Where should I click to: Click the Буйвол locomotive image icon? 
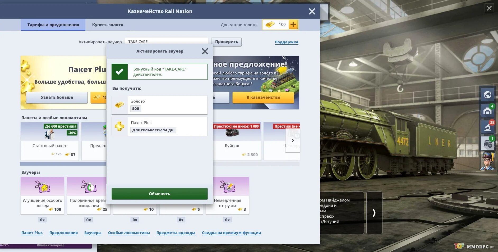[232, 133]
